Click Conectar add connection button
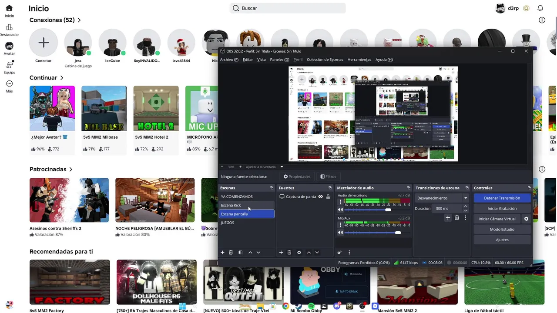Viewport: 557px width, 313px height. click(43, 43)
